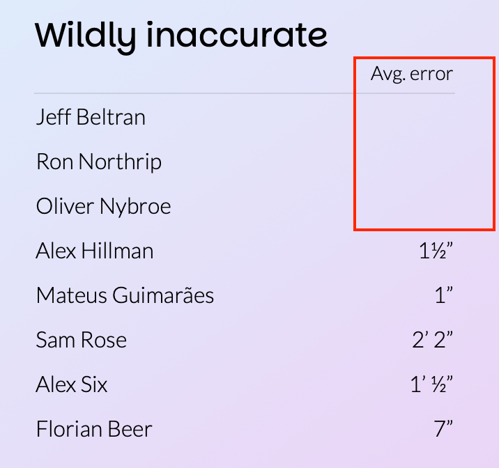The width and height of the screenshot is (499, 468).
Task: Select the Ron Northrip row name
Action: [x=99, y=162]
